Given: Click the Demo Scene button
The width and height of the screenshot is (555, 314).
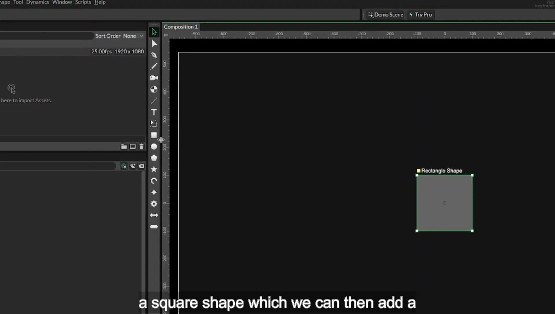Looking at the screenshot, I should coord(386,15).
